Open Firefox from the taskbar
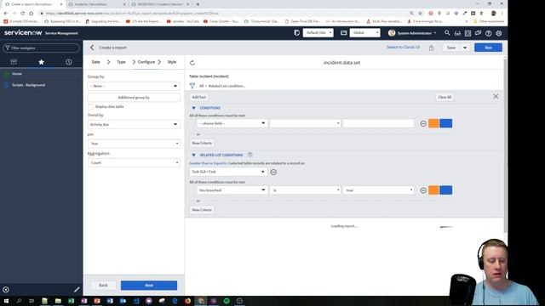The height and width of the screenshot is (306, 545). (187, 301)
